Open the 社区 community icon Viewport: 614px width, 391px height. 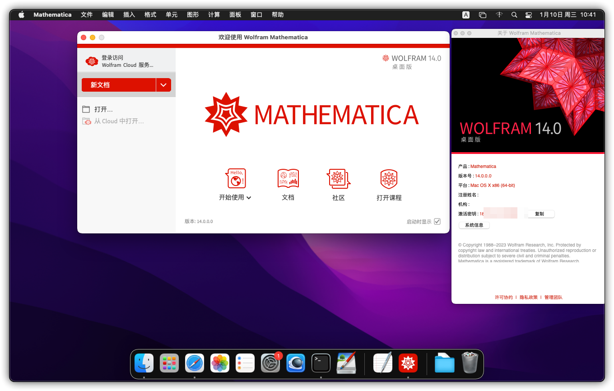(339, 178)
